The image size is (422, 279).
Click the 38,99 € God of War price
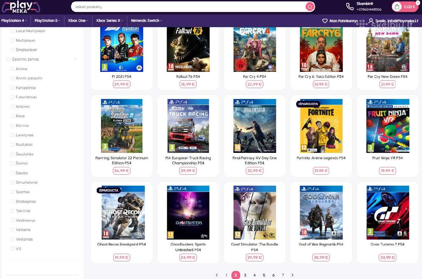tap(321, 258)
